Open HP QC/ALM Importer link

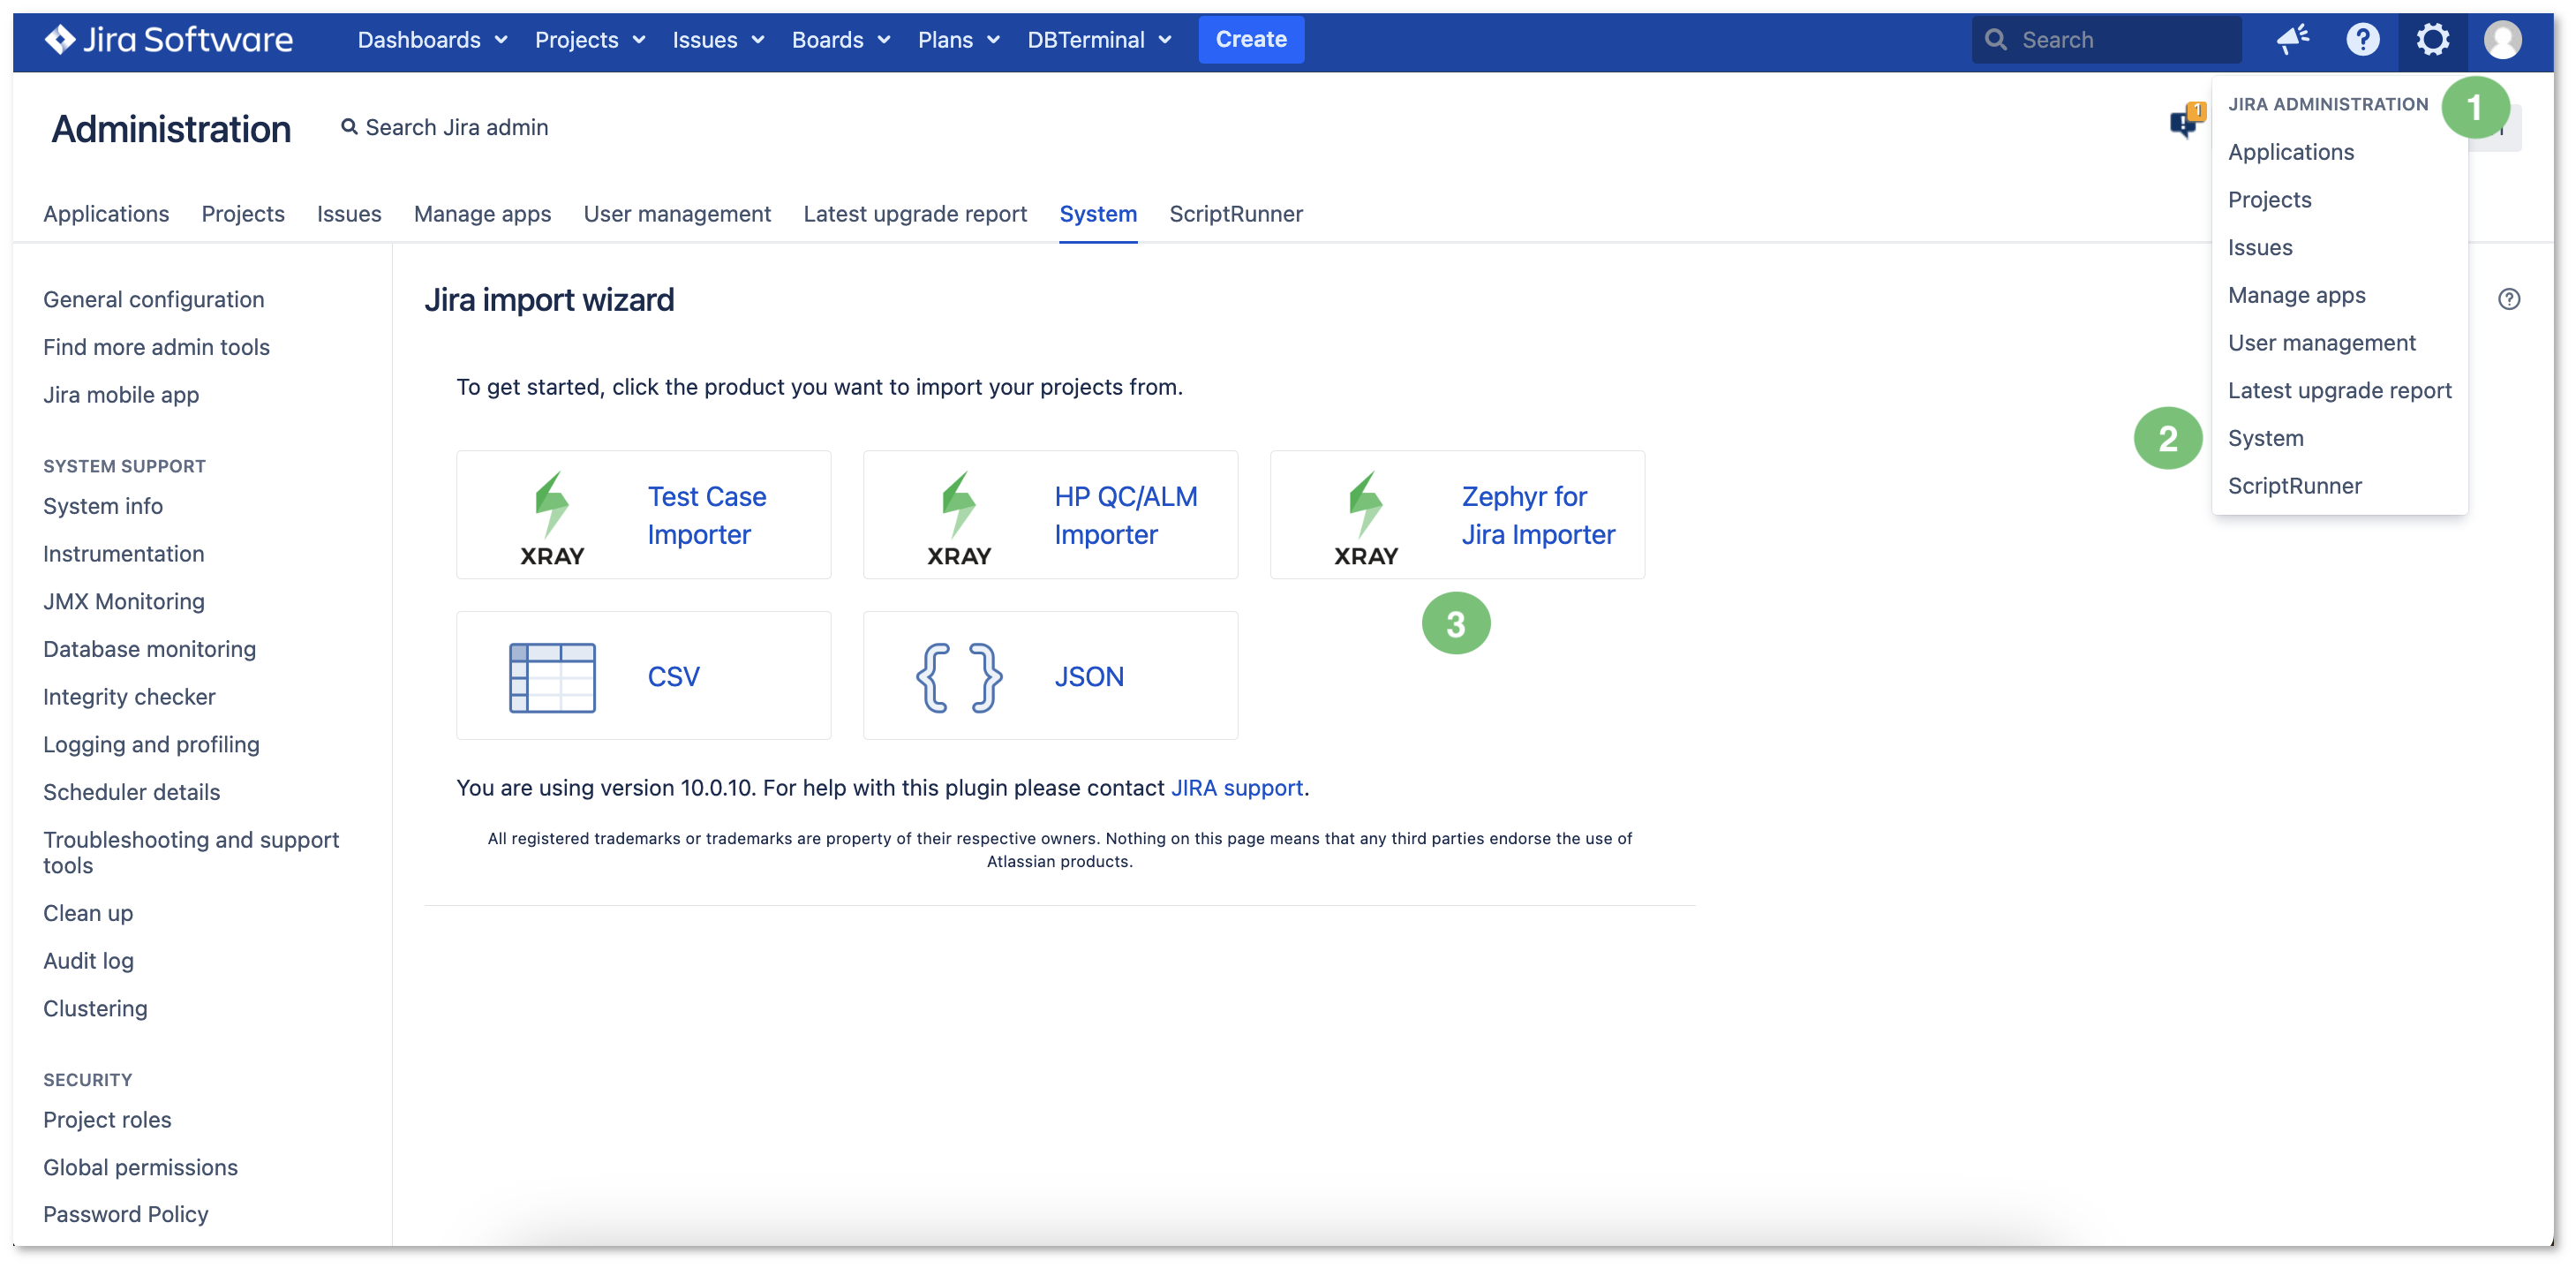[1125, 515]
